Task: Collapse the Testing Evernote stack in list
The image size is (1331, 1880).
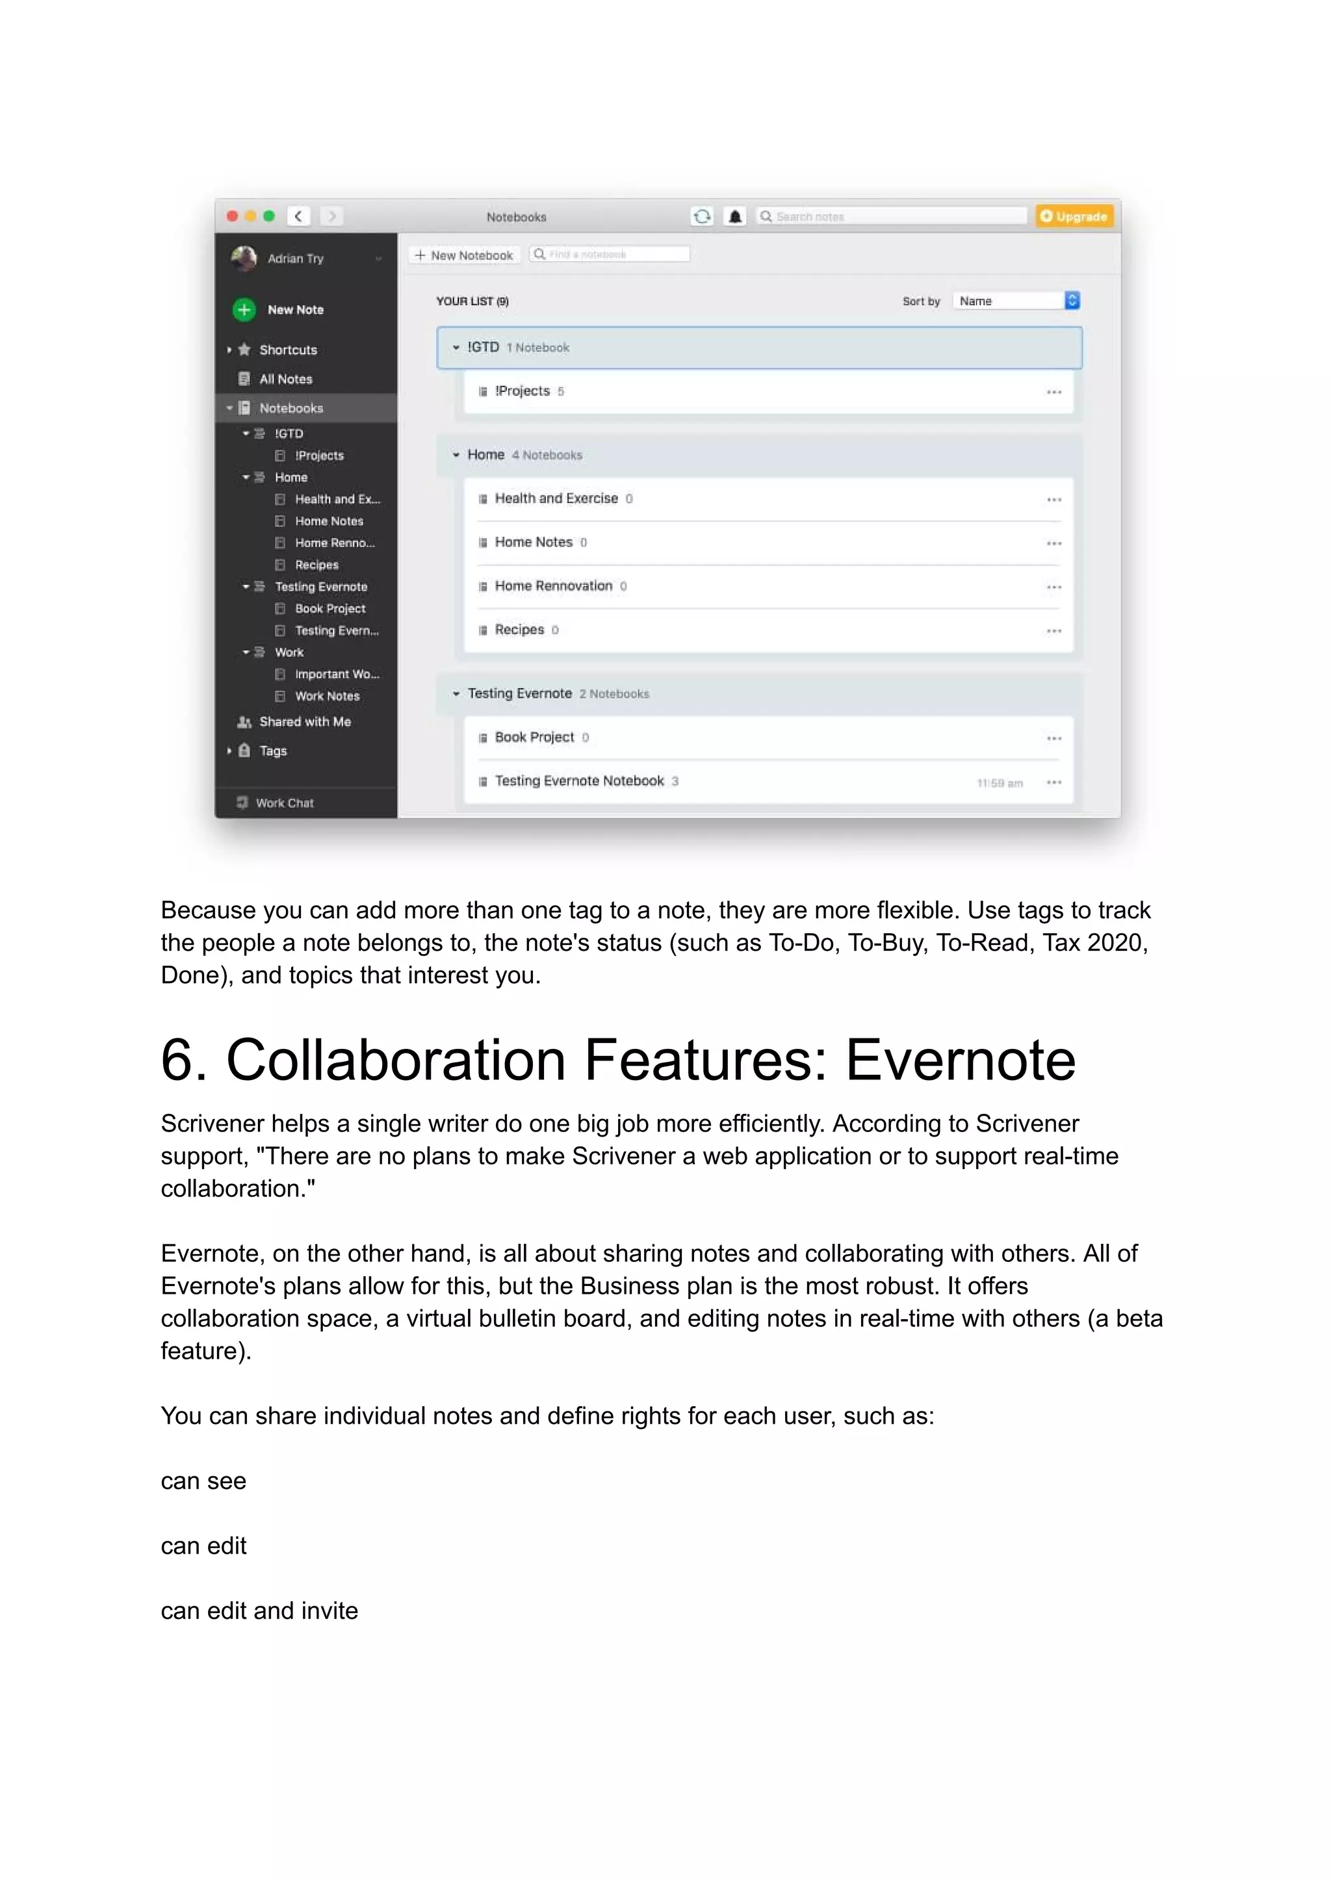Action: 456,693
